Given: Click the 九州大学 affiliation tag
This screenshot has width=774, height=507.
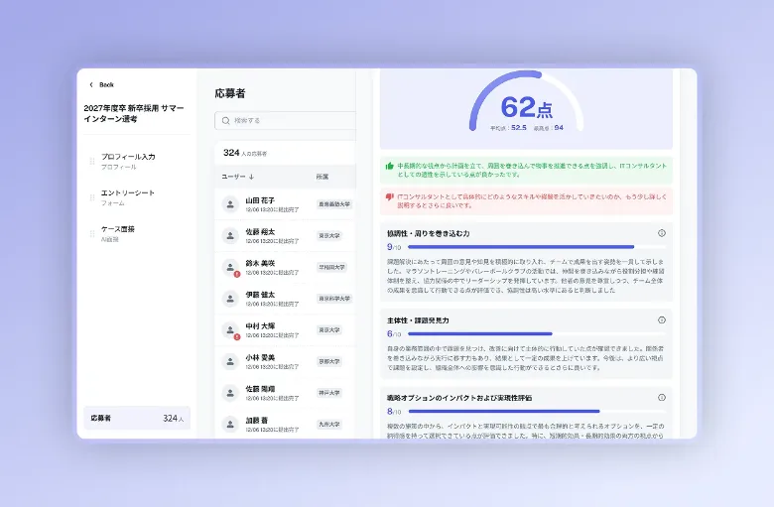Looking at the screenshot, I should tap(329, 424).
